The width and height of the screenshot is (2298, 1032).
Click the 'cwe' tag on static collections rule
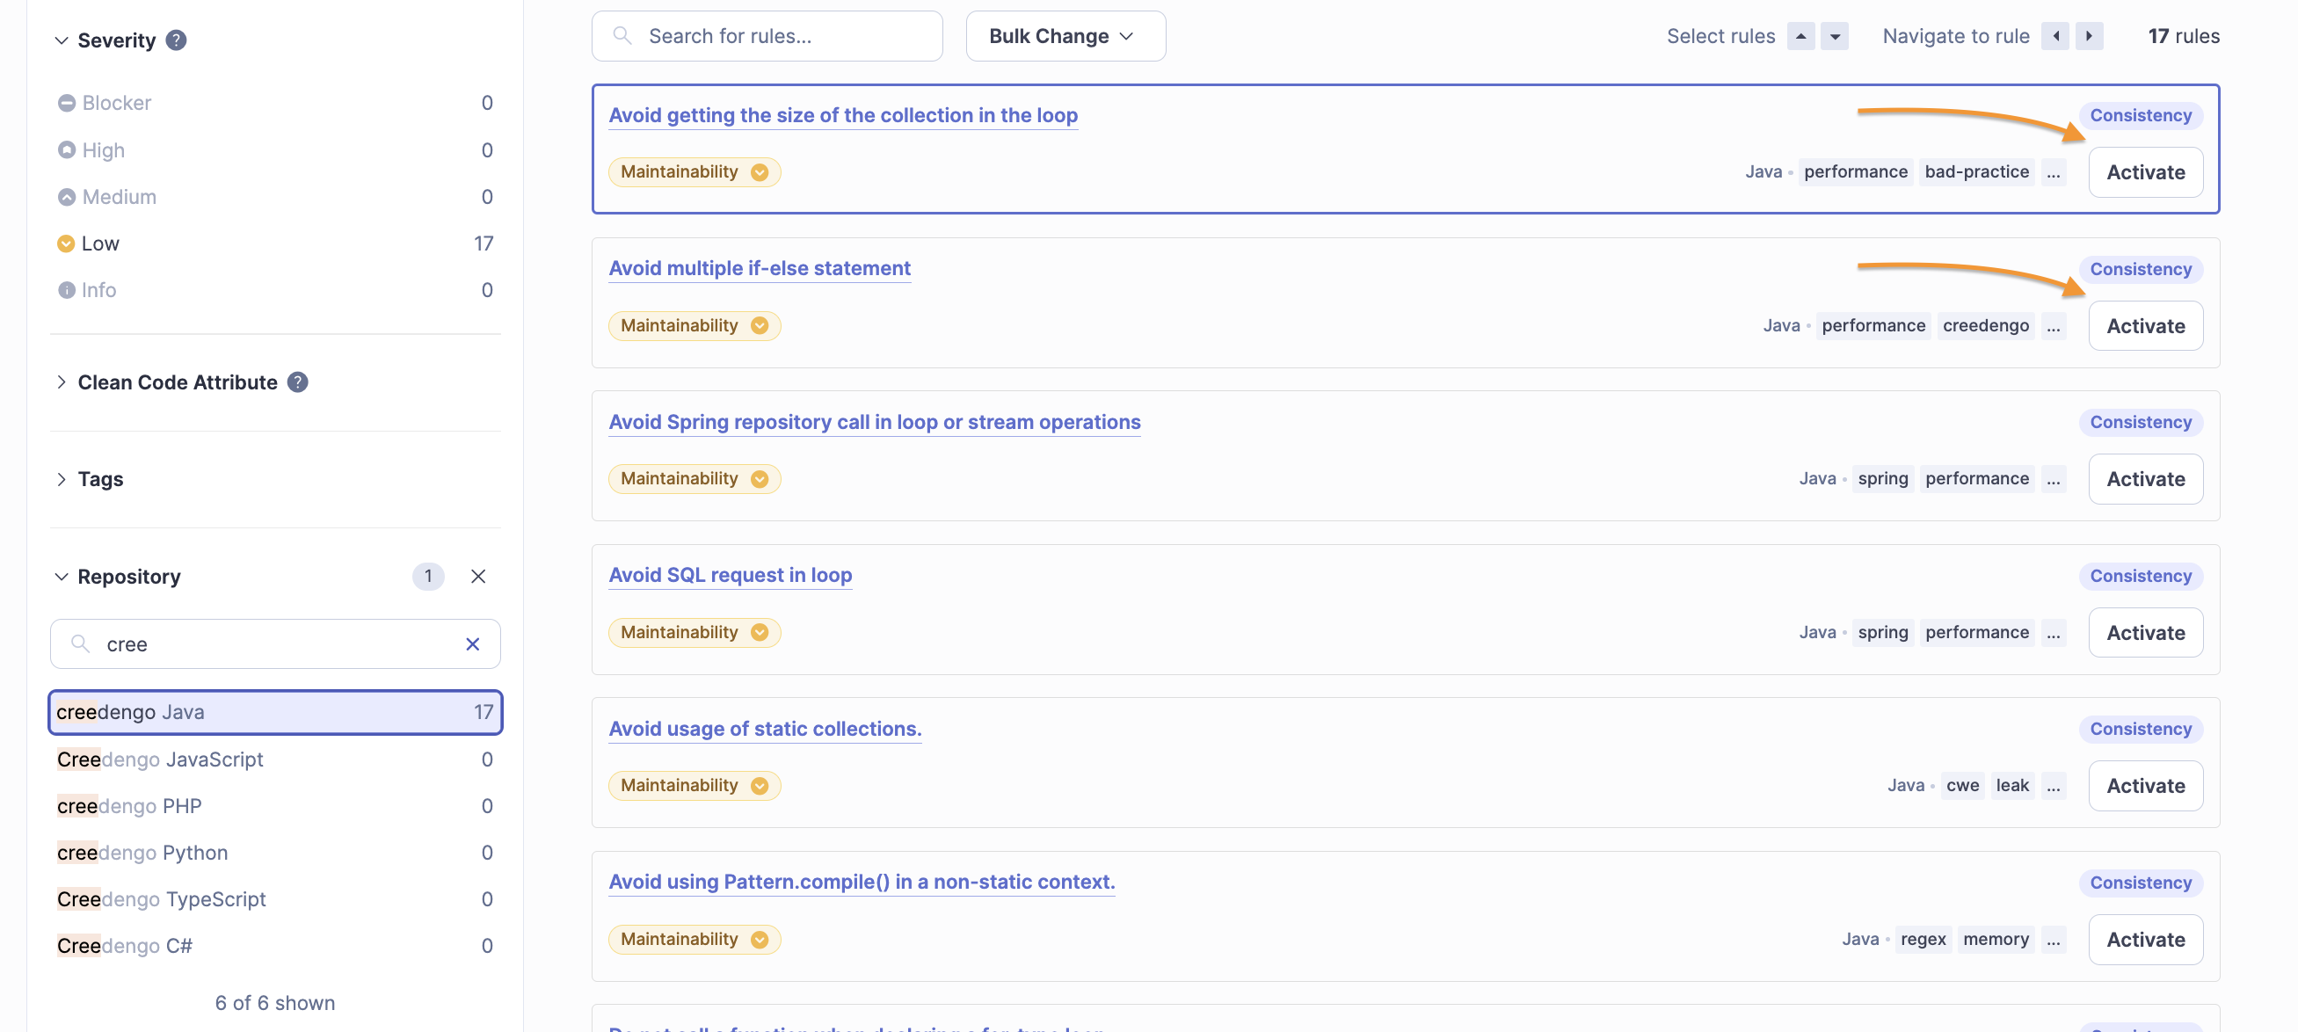tap(1962, 786)
